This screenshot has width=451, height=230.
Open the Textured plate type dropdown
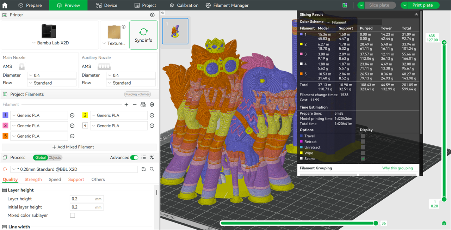click(114, 43)
